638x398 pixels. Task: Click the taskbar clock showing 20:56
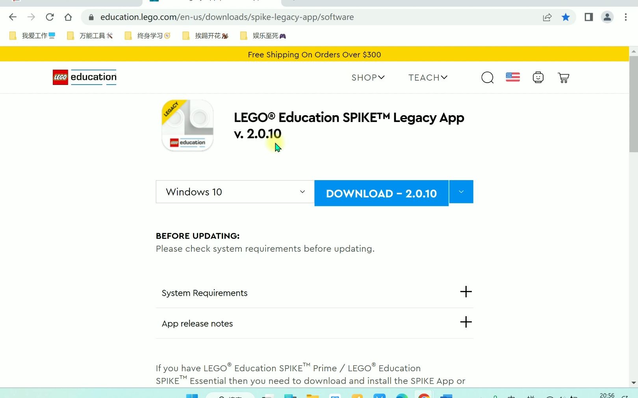pos(607,395)
